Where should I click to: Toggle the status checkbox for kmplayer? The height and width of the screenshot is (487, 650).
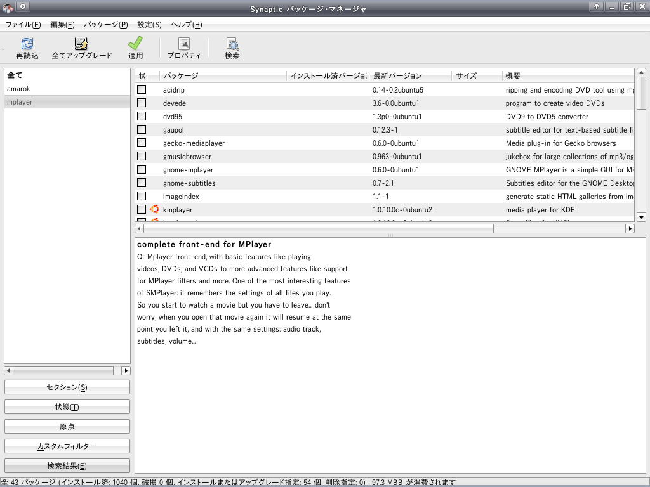[x=142, y=209]
